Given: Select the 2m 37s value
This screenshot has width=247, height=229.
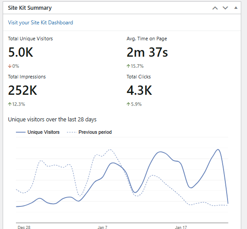Looking at the screenshot, I should 147,52.
